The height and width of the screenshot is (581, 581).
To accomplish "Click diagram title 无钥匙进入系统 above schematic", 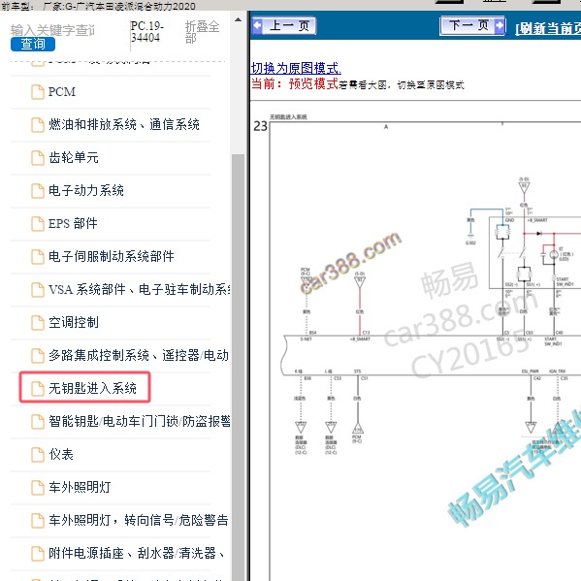I will 288,116.
